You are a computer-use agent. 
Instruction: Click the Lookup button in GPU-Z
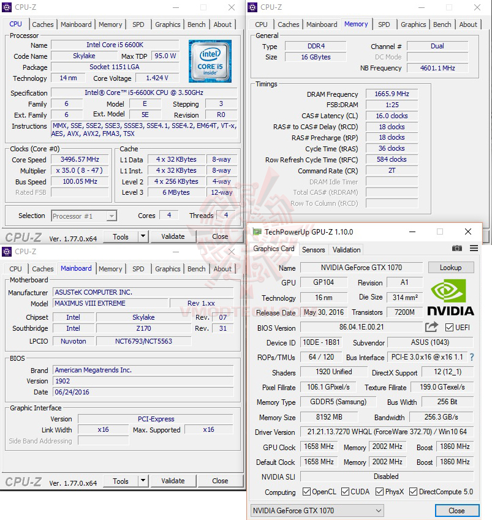click(450, 268)
